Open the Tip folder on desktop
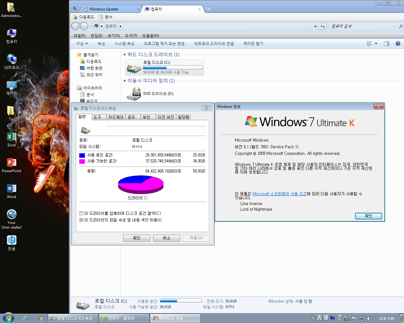This screenshot has height=323, width=404. [11, 113]
